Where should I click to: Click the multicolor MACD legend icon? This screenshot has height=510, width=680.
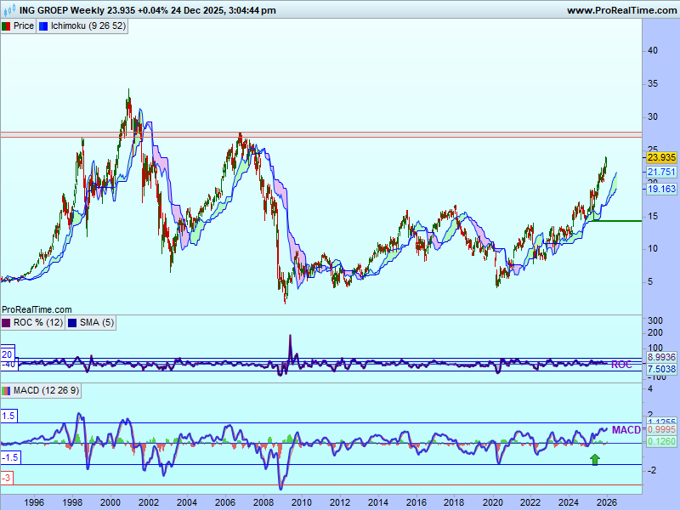click(x=7, y=390)
